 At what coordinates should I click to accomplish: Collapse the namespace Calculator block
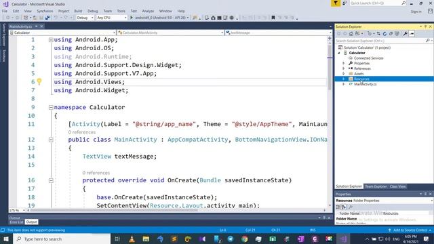[x=51, y=107]
